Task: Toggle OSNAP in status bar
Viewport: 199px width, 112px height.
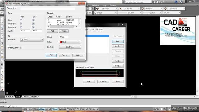Action: coord(55,109)
